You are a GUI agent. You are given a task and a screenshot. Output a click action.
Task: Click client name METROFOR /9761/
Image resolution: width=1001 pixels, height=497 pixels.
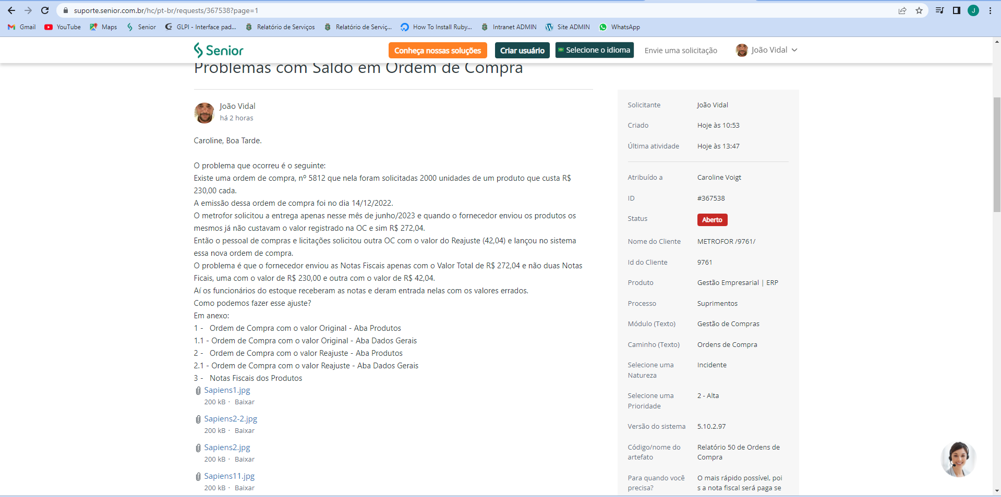click(726, 242)
